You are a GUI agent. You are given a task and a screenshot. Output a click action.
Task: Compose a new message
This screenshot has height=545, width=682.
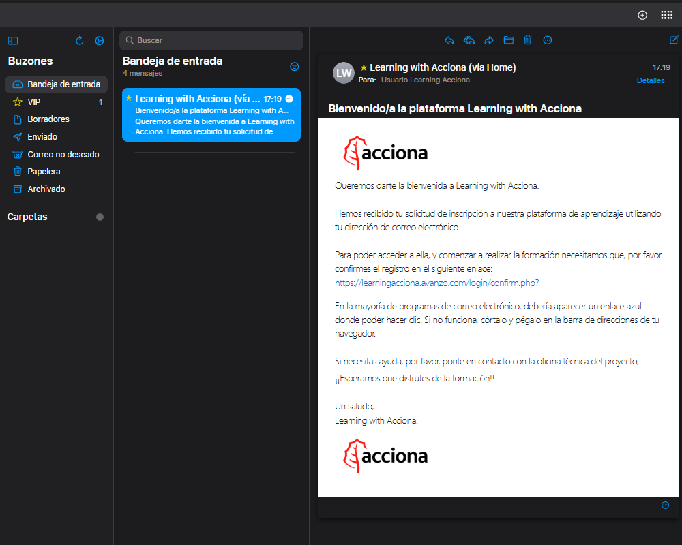coord(674,40)
